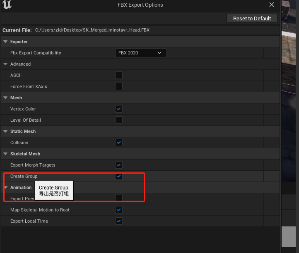
Task: Uncheck the Vertex Color checkbox
Action: click(x=119, y=109)
